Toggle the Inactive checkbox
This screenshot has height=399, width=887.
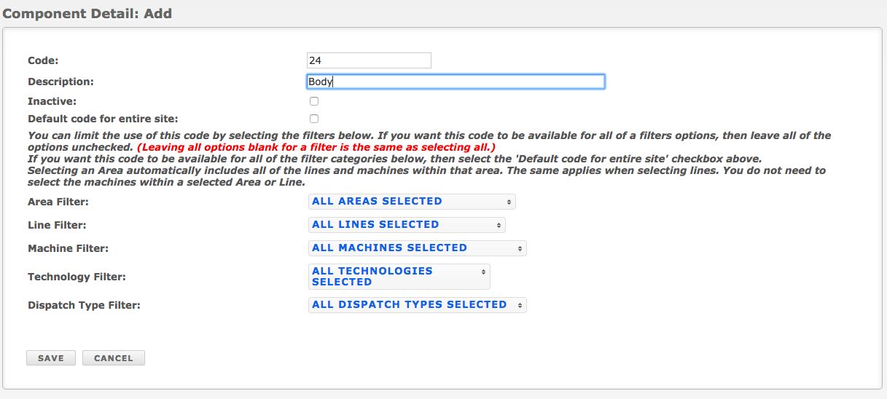[x=314, y=101]
